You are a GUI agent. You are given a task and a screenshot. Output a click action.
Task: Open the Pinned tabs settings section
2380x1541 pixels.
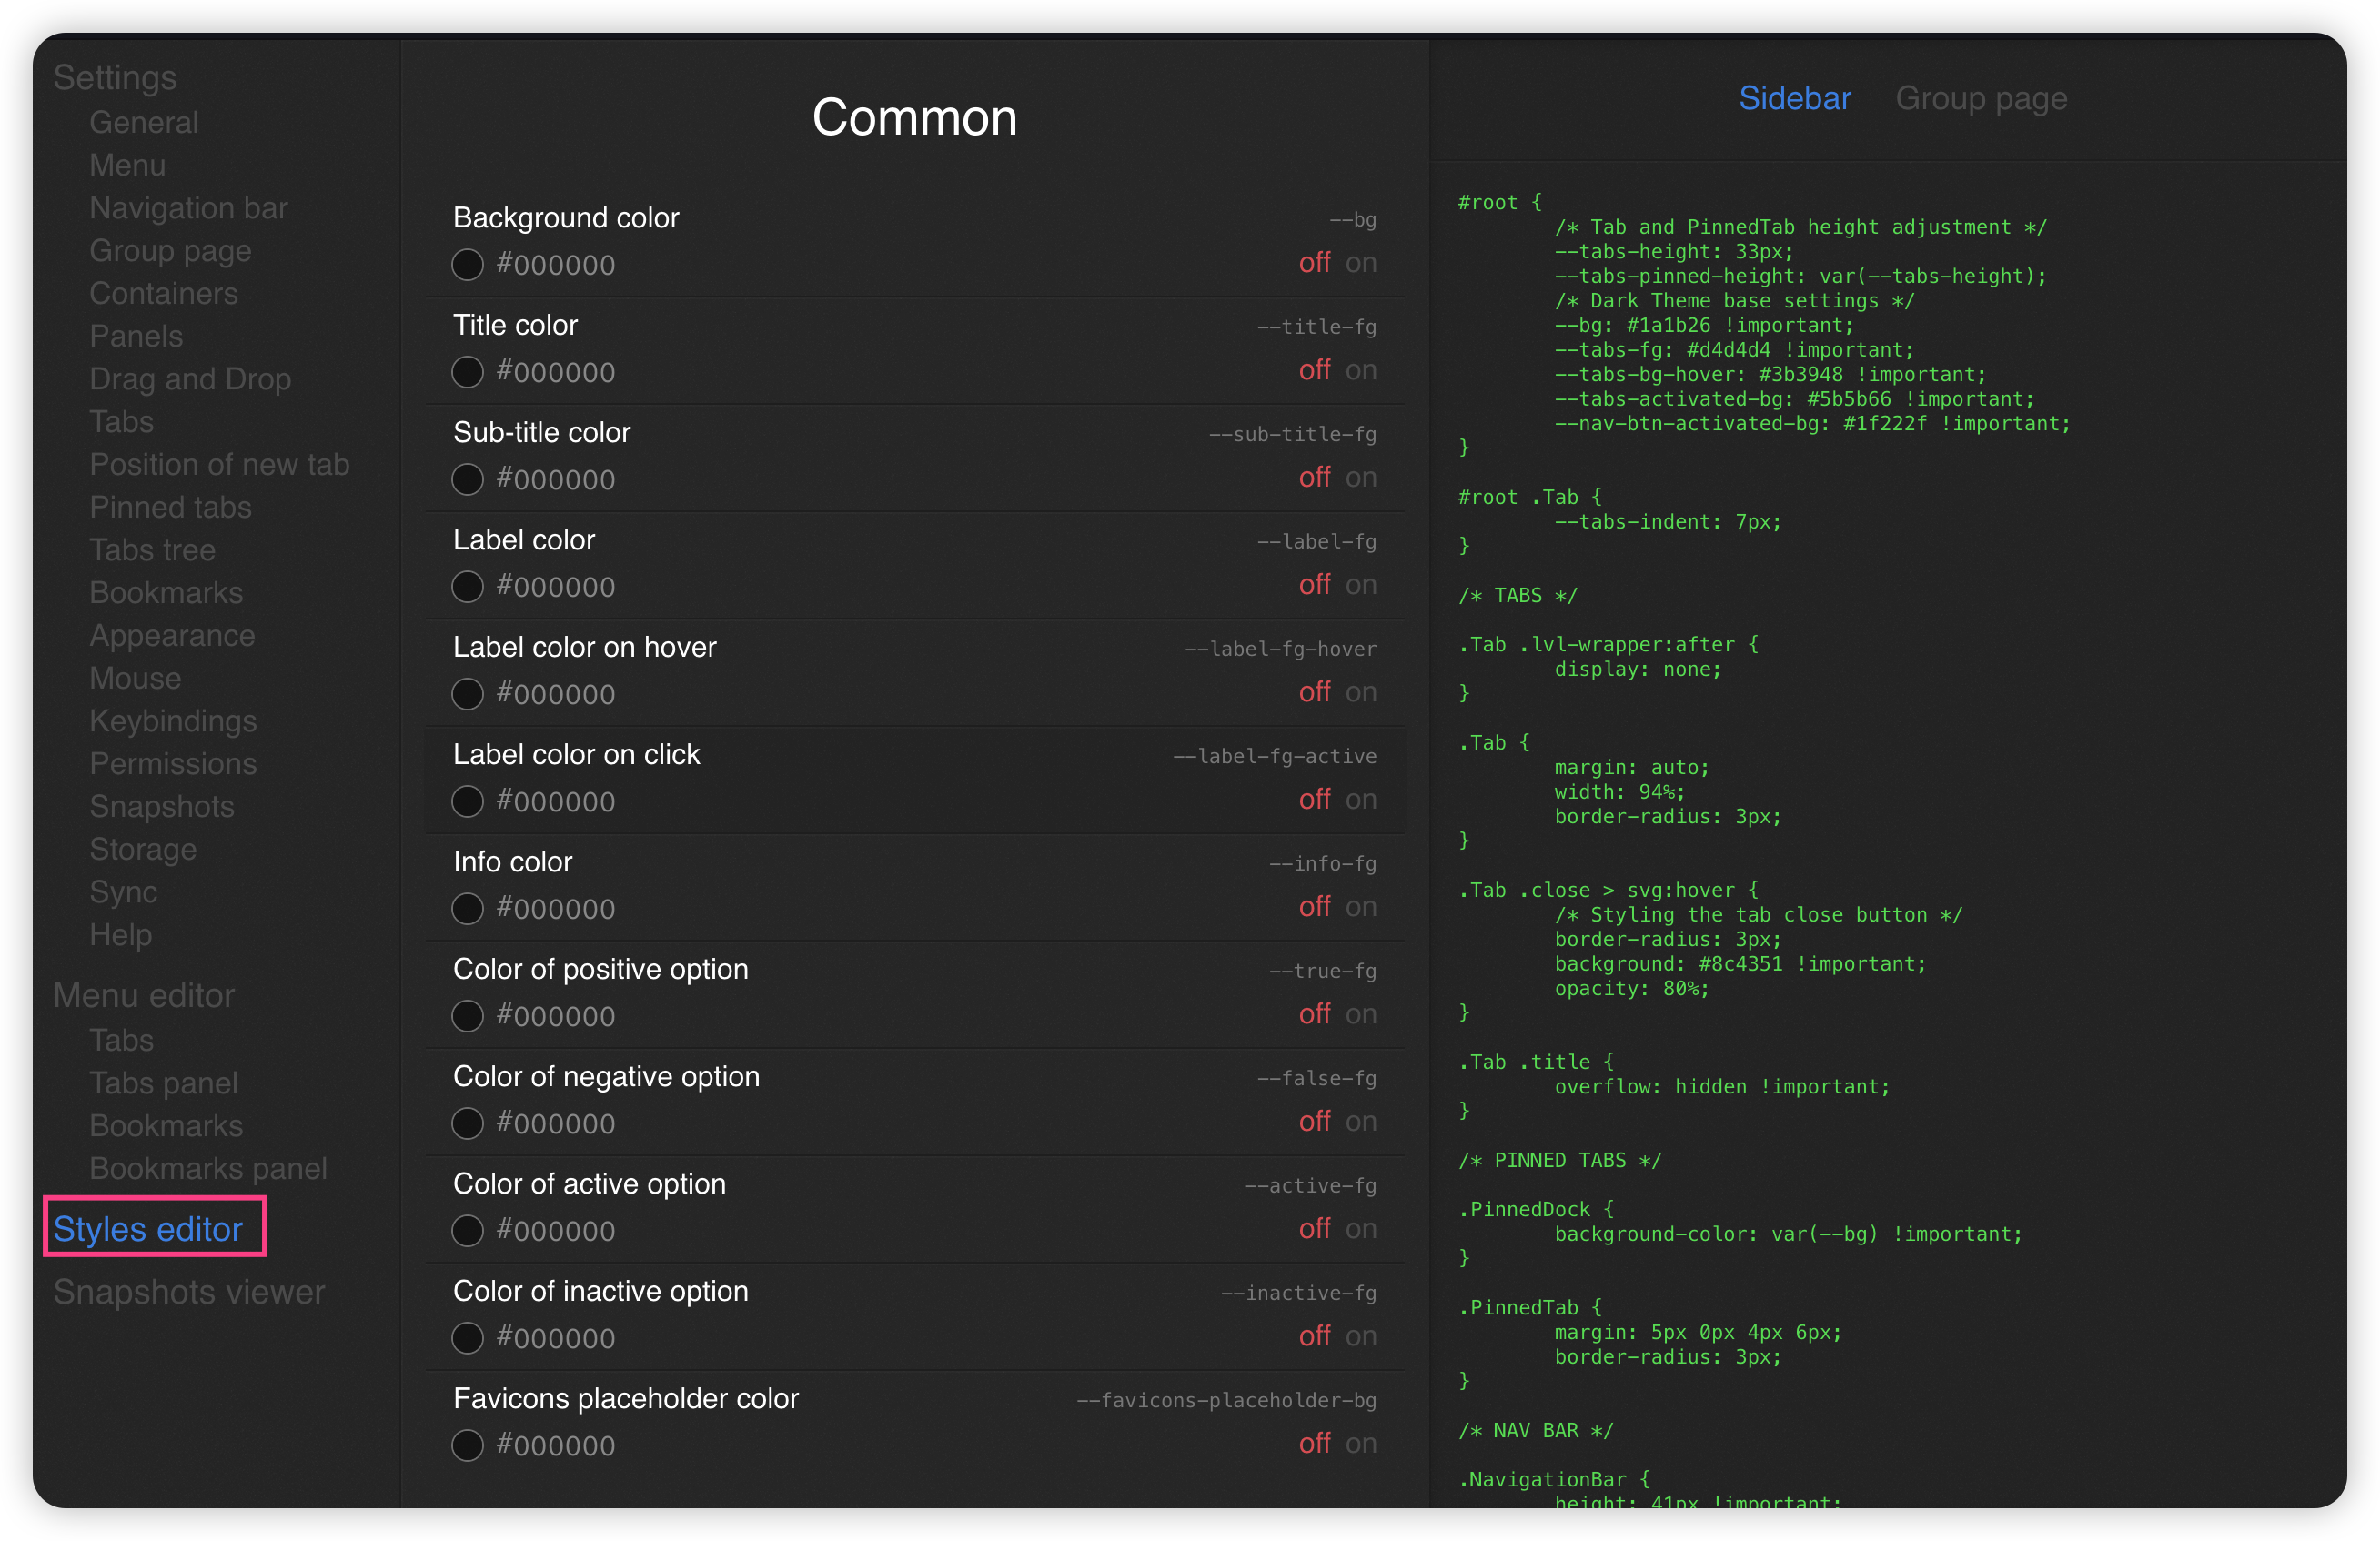(170, 507)
